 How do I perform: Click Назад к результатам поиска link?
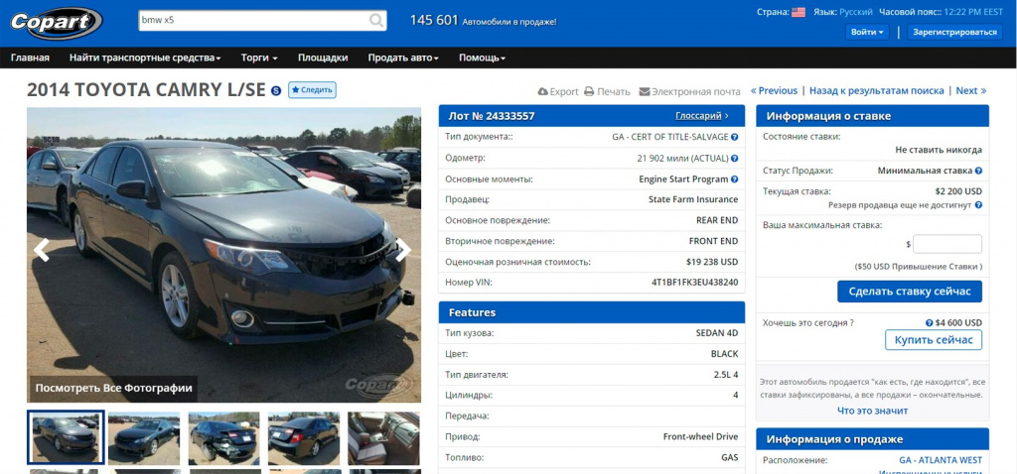pos(877,90)
